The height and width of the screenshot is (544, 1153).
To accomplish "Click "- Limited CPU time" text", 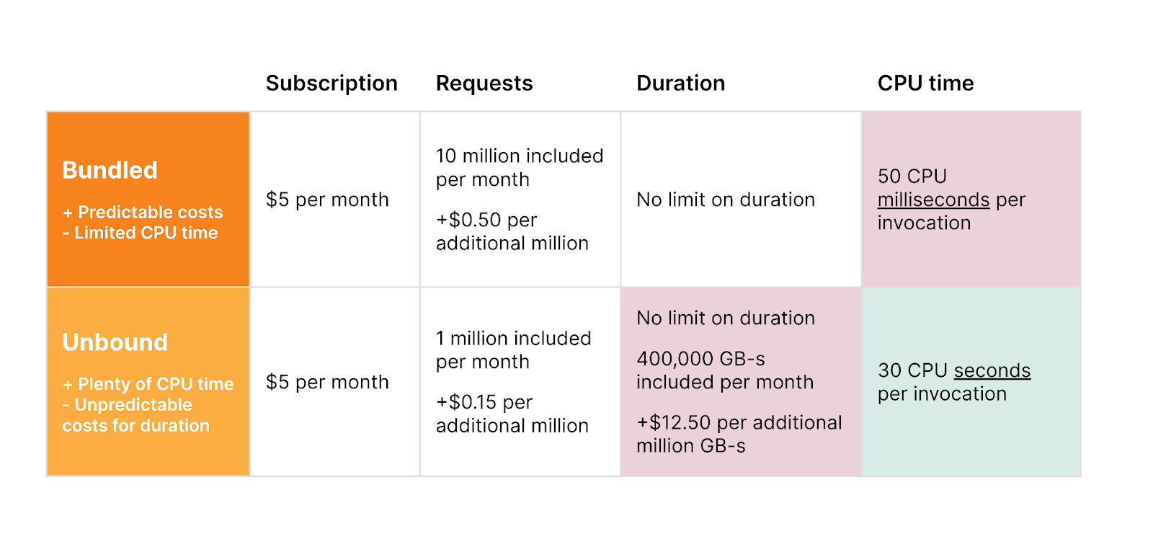I will [x=140, y=233].
